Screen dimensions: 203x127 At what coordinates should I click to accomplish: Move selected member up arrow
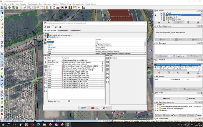[45, 59]
